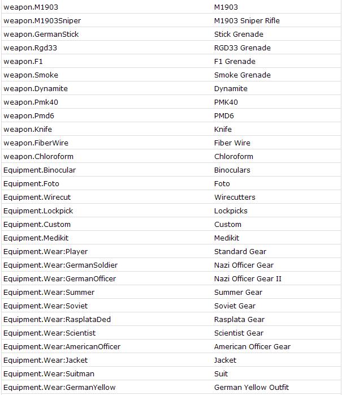Select the Nazi Officer Gear II value
The image size is (342, 395).
click(248, 279)
